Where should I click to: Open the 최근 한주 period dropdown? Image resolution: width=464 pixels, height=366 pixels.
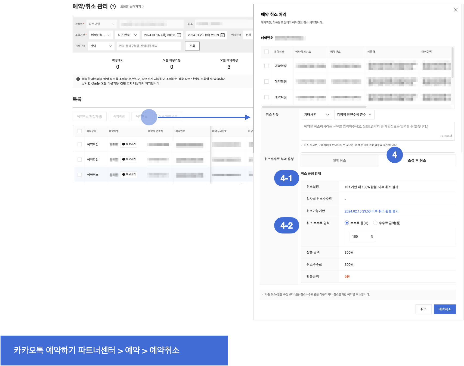(127, 35)
